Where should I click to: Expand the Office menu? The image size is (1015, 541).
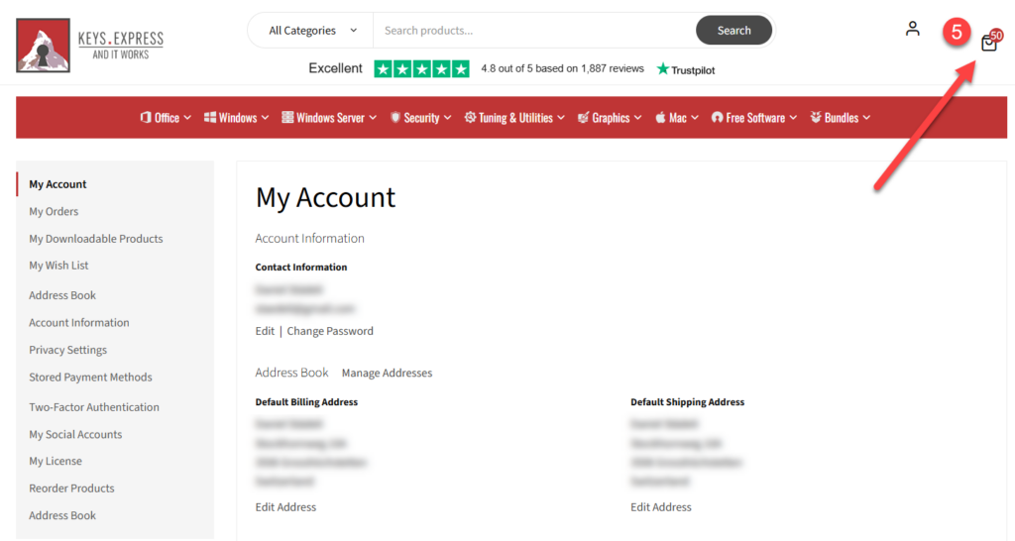(x=166, y=118)
